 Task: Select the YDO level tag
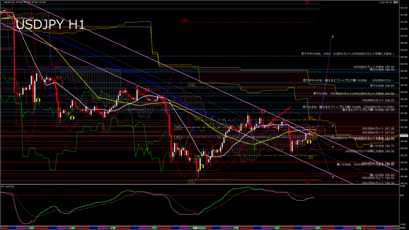(x=178, y=127)
